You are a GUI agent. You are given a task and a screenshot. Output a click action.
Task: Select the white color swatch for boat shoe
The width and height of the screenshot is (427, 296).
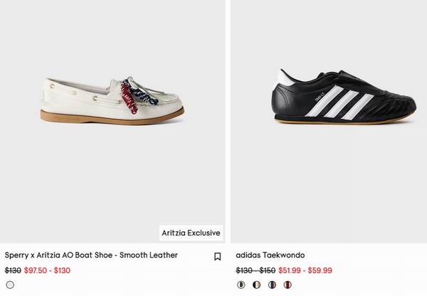tap(10, 285)
